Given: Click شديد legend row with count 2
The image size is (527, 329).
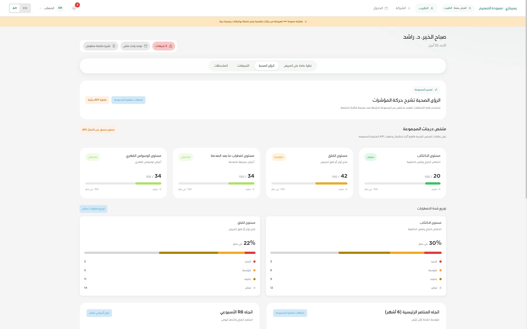Looking at the screenshot, I should click(x=170, y=262).
